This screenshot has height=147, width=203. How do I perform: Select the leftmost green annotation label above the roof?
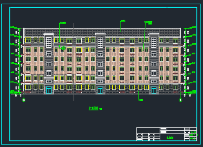point(62,22)
